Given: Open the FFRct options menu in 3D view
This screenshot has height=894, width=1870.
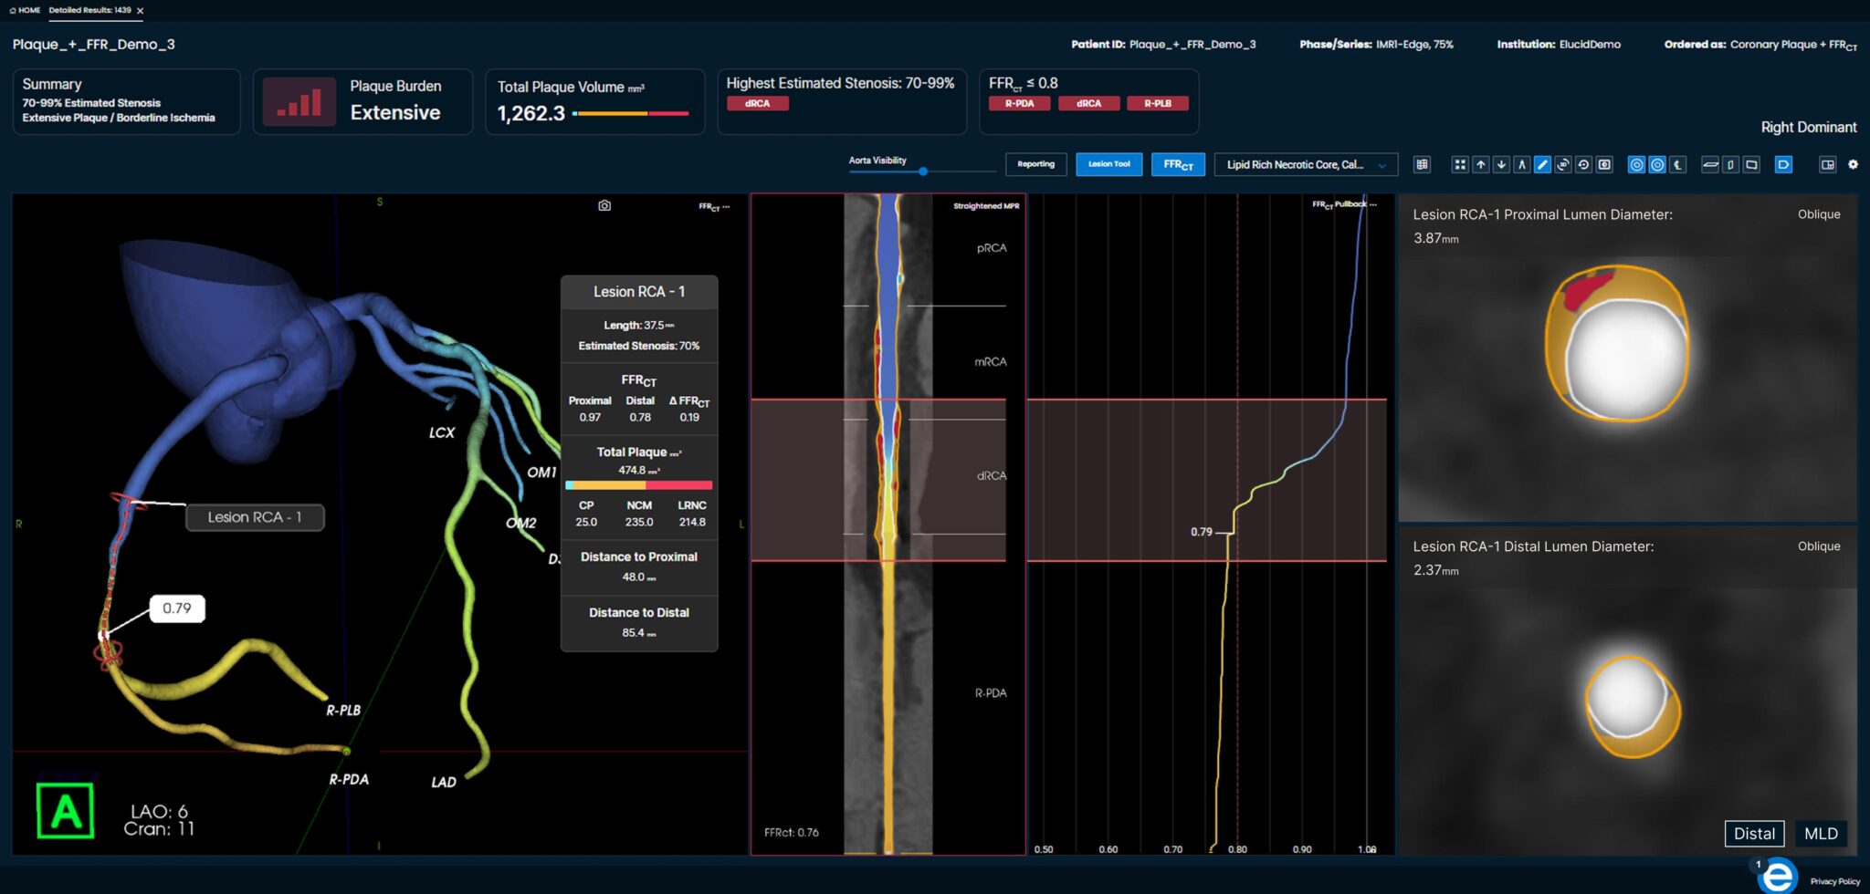Looking at the screenshot, I should (x=714, y=207).
